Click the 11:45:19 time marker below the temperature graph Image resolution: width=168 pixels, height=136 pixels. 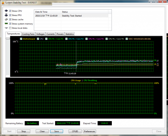coord(70,73)
